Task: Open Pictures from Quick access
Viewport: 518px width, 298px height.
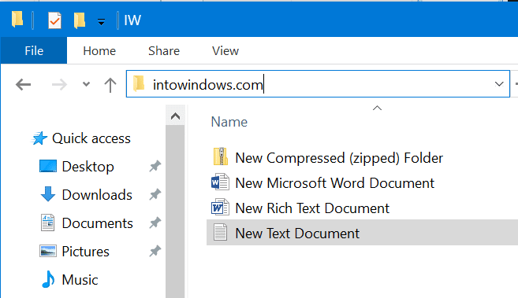Action: coord(85,252)
